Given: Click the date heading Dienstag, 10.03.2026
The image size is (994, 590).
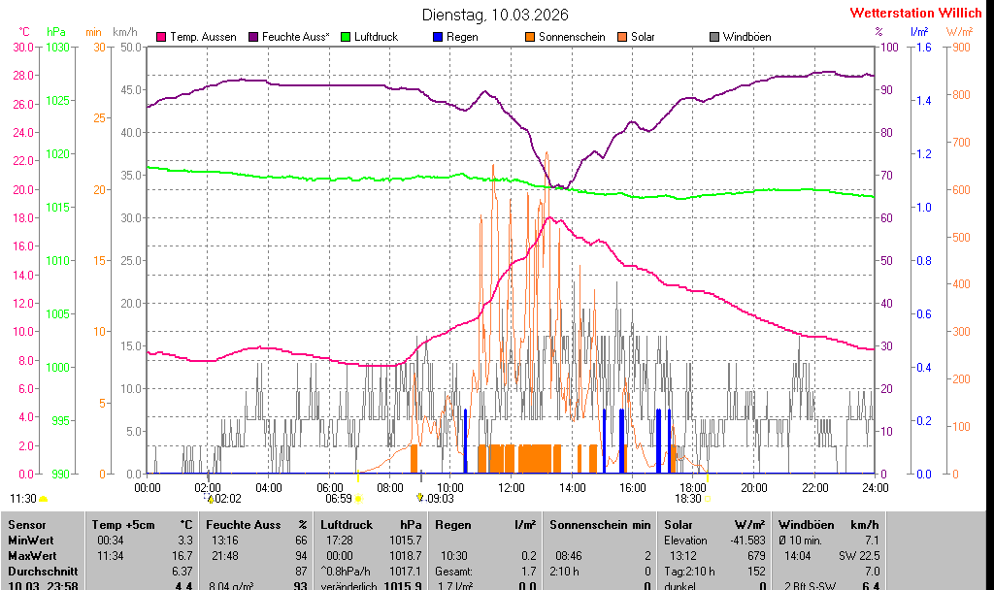Looking at the screenshot, I should (496, 15).
